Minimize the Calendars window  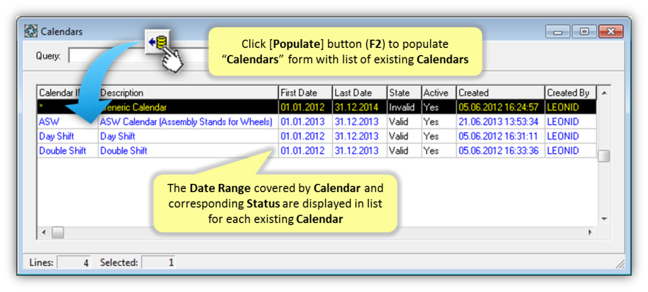(x=558, y=32)
